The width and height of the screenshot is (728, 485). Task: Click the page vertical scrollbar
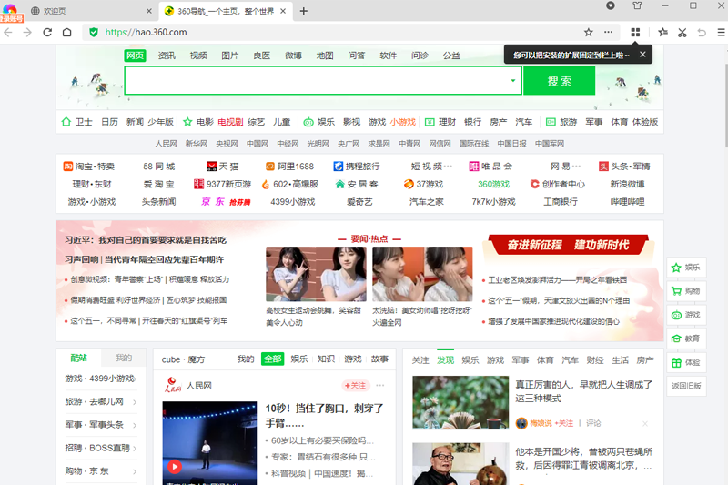724,106
